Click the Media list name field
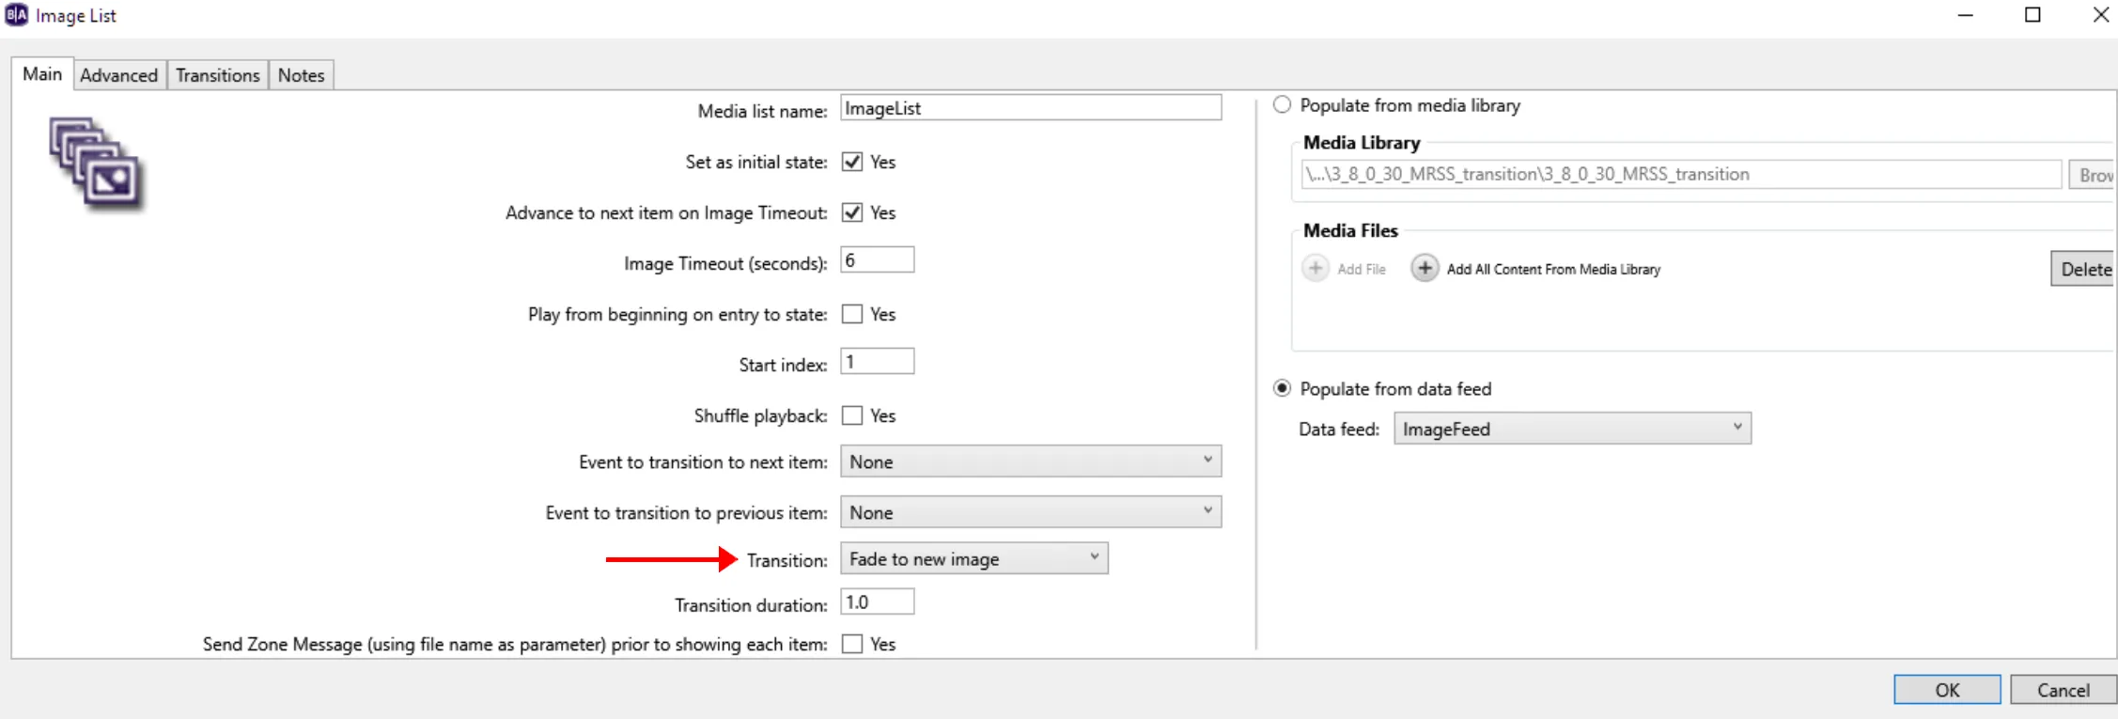 1031,108
